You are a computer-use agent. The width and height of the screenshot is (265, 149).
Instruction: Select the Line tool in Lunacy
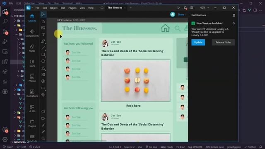[43, 48]
